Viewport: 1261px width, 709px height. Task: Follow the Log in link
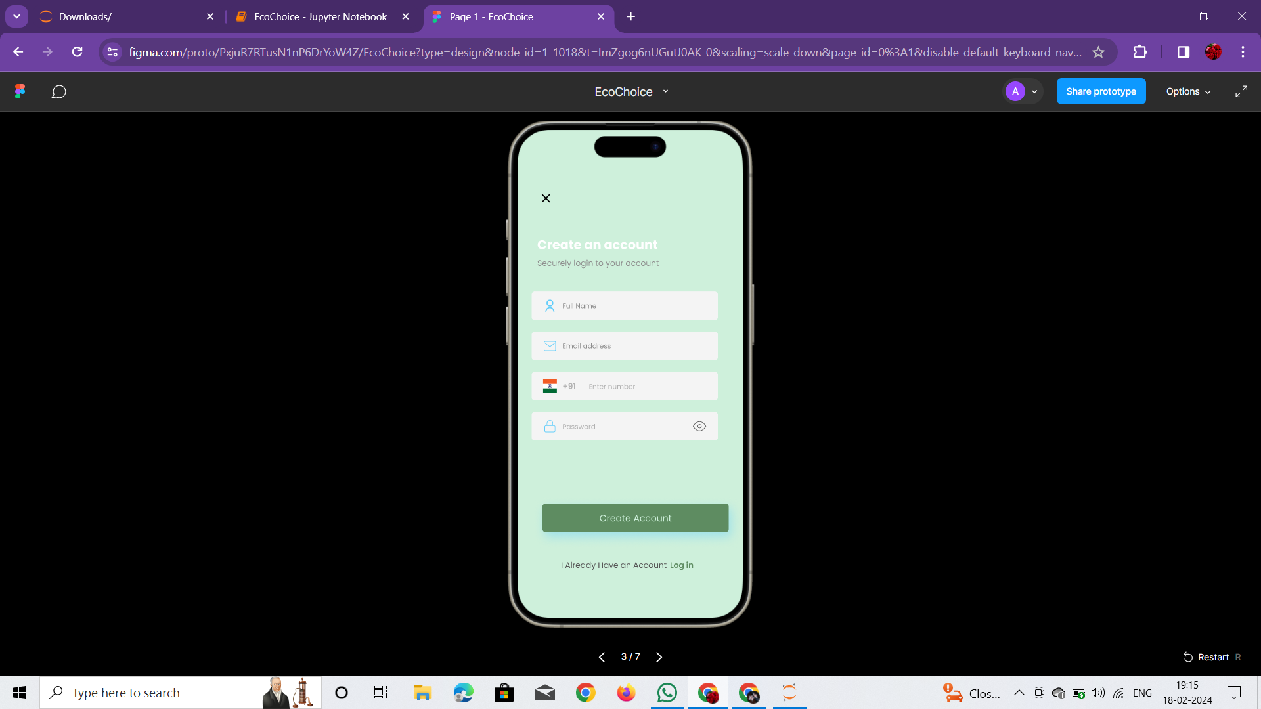681,565
